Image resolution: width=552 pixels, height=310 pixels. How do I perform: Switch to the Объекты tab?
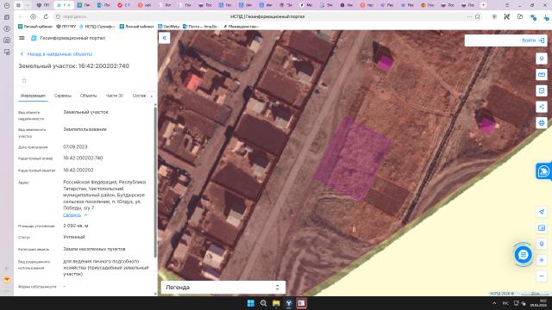[88, 96]
